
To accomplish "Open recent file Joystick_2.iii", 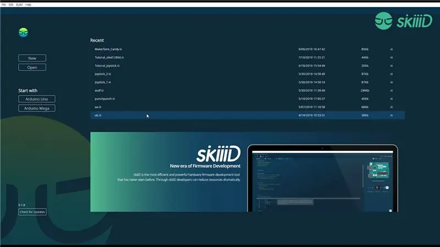I will (103, 74).
